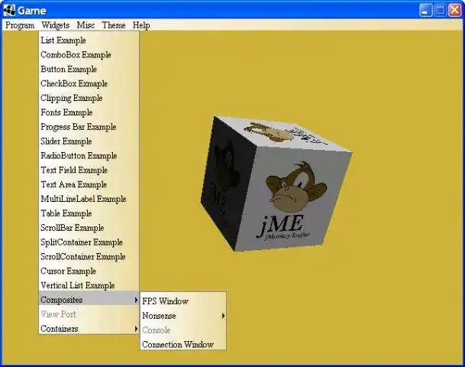Expand the Containers submenu arrow

(136, 329)
